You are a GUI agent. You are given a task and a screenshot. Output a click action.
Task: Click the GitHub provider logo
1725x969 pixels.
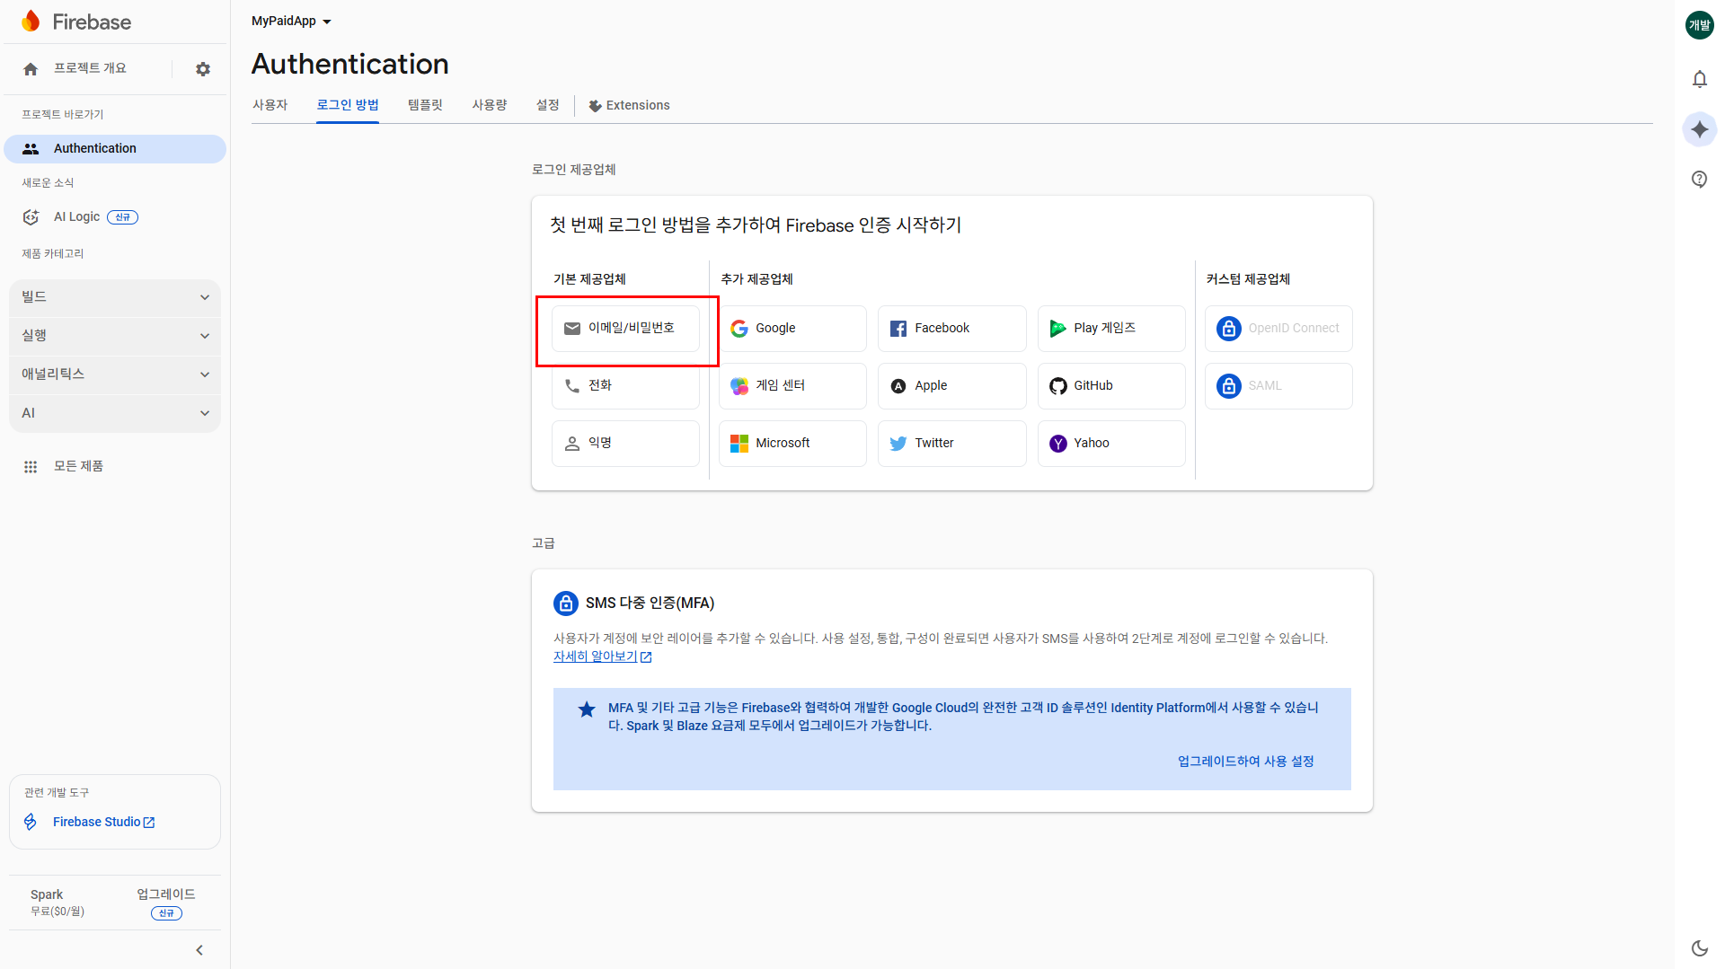(1058, 386)
